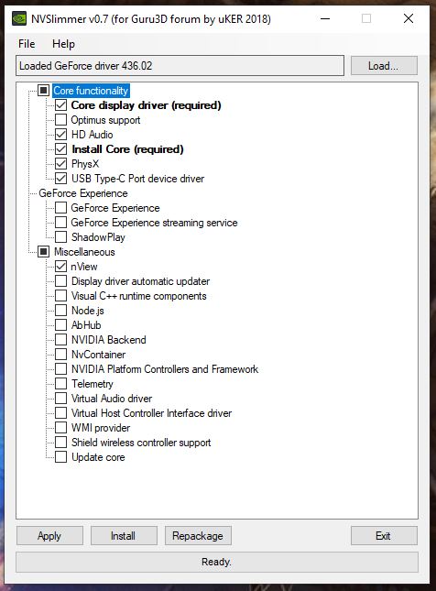The image size is (436, 591).
Task: Select the 'ShadowPlay' row text
Action: [x=98, y=237]
